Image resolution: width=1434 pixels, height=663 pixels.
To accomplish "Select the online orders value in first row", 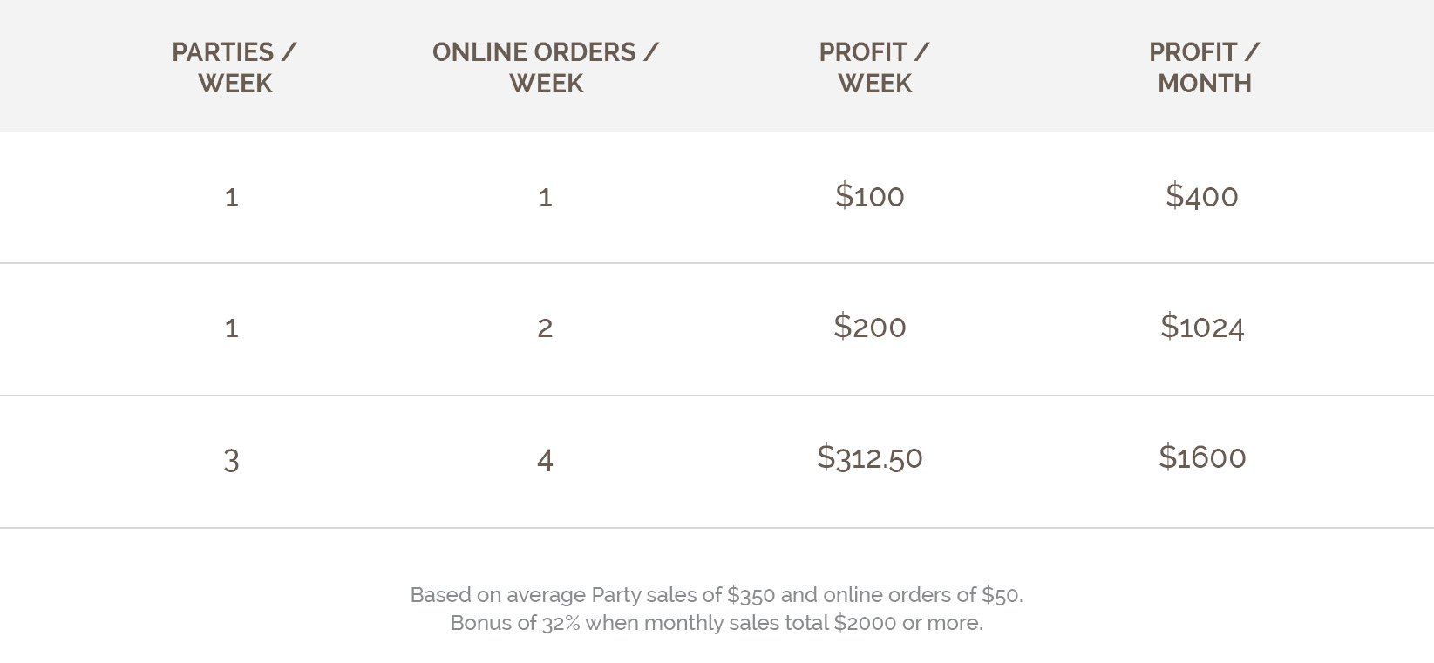I will pyautogui.click(x=546, y=198).
